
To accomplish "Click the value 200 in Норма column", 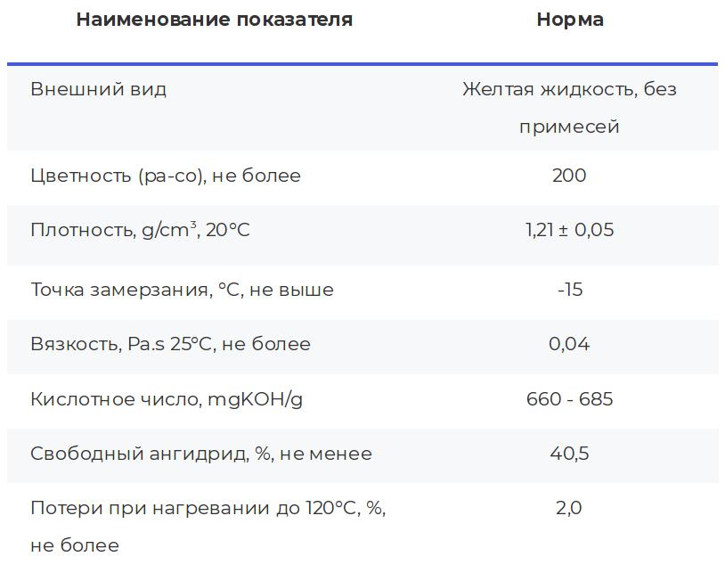I will tap(569, 176).
